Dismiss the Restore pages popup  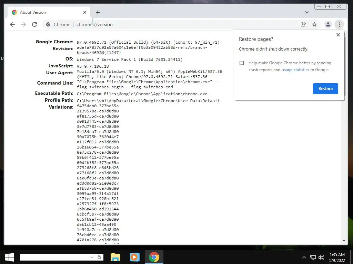click(338, 35)
